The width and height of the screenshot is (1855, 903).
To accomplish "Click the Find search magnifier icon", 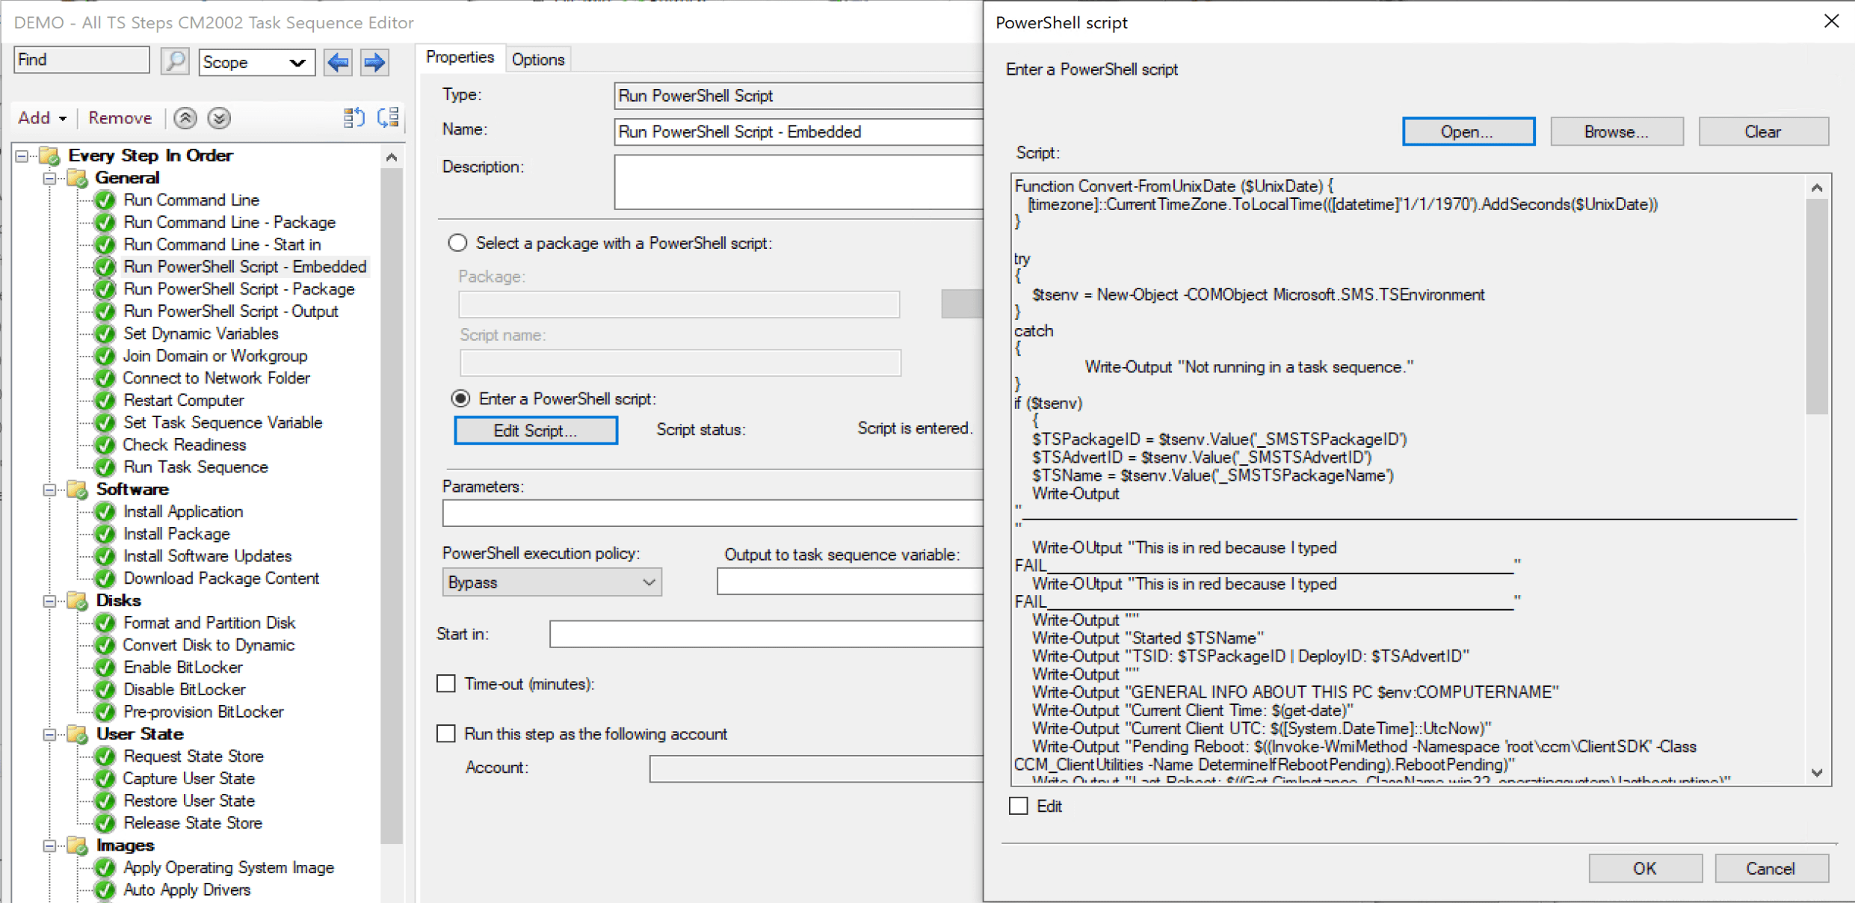I will tap(174, 60).
